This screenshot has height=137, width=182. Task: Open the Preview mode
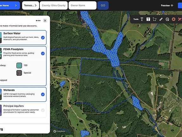(167, 5)
